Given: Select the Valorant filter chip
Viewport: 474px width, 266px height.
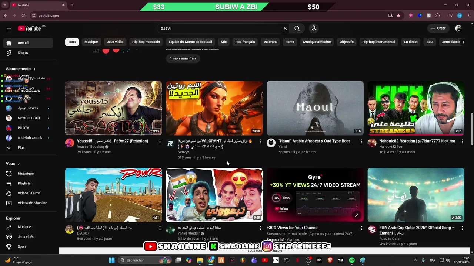Looking at the screenshot, I should [270, 42].
